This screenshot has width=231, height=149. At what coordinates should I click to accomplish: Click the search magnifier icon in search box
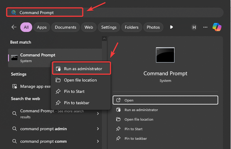tap(13, 13)
